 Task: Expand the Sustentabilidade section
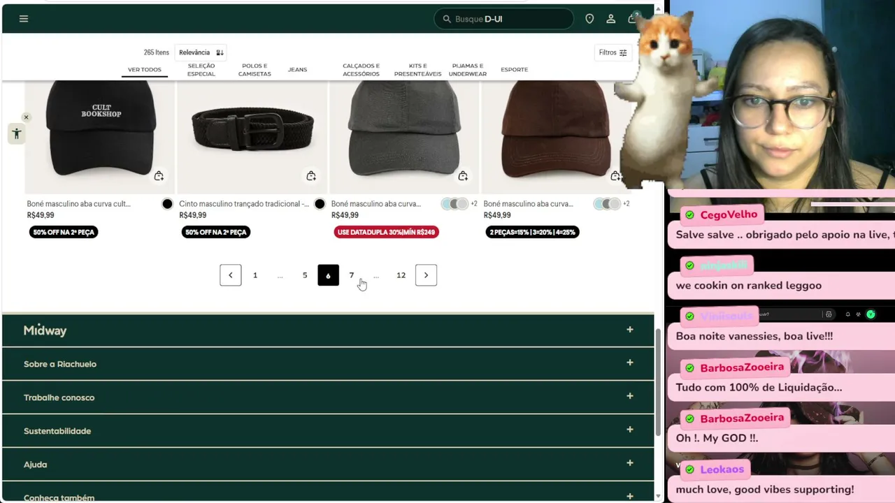(328, 430)
